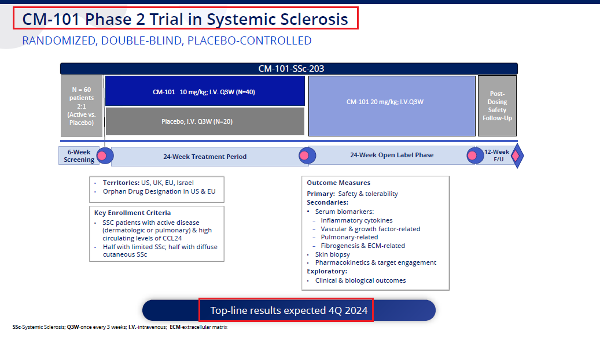Click the Territories text box
Viewport: 600px width, 337px height.
156,187
